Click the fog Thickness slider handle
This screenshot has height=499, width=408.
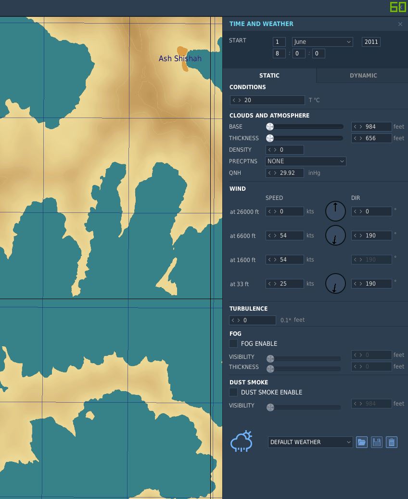click(x=270, y=369)
